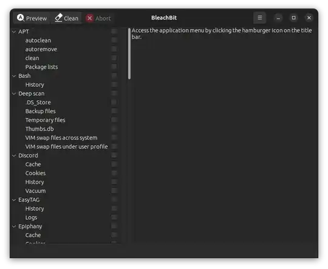Select VIM swap files across system
328x269 pixels.
[x=61, y=138]
